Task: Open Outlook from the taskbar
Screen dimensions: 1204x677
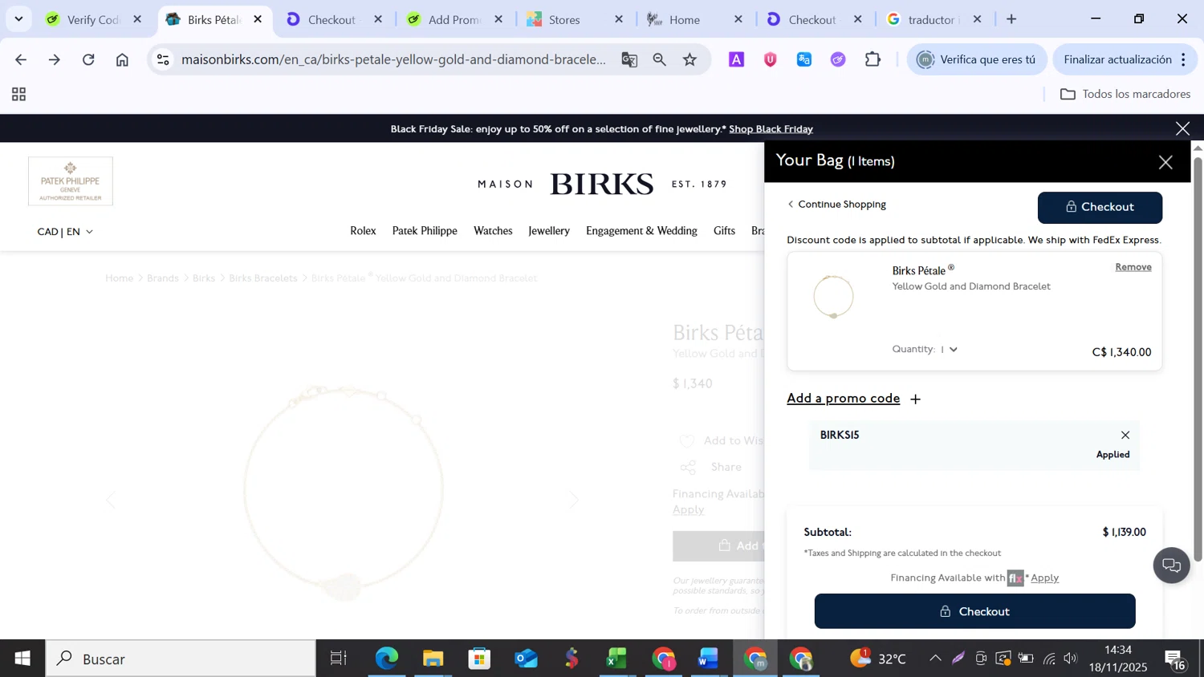Action: point(526,659)
